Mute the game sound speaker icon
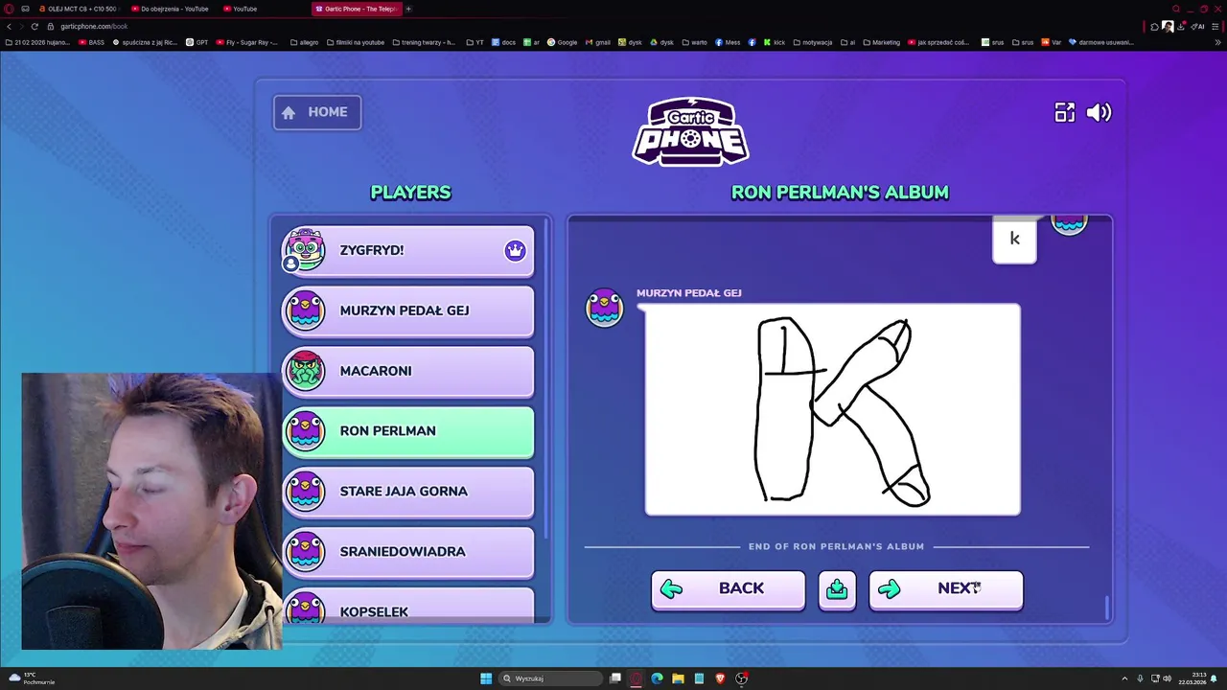Viewport: 1227px width, 690px height. pos(1099,112)
